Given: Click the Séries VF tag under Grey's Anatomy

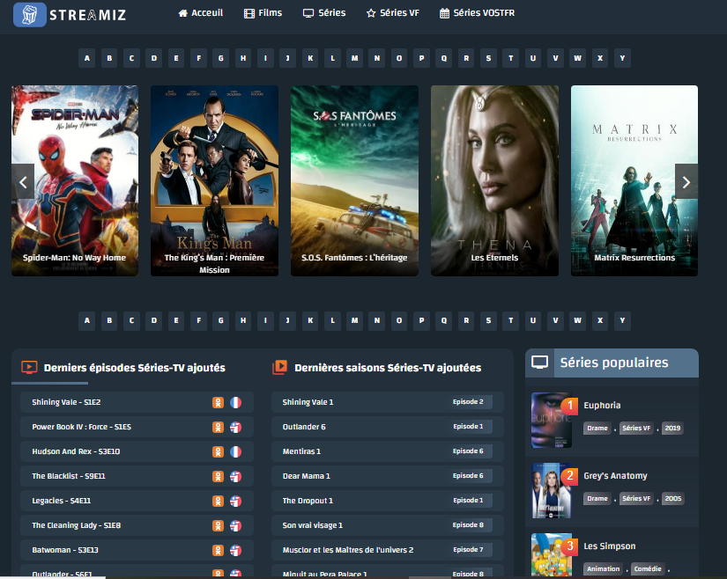Looking at the screenshot, I should pyautogui.click(x=636, y=498).
